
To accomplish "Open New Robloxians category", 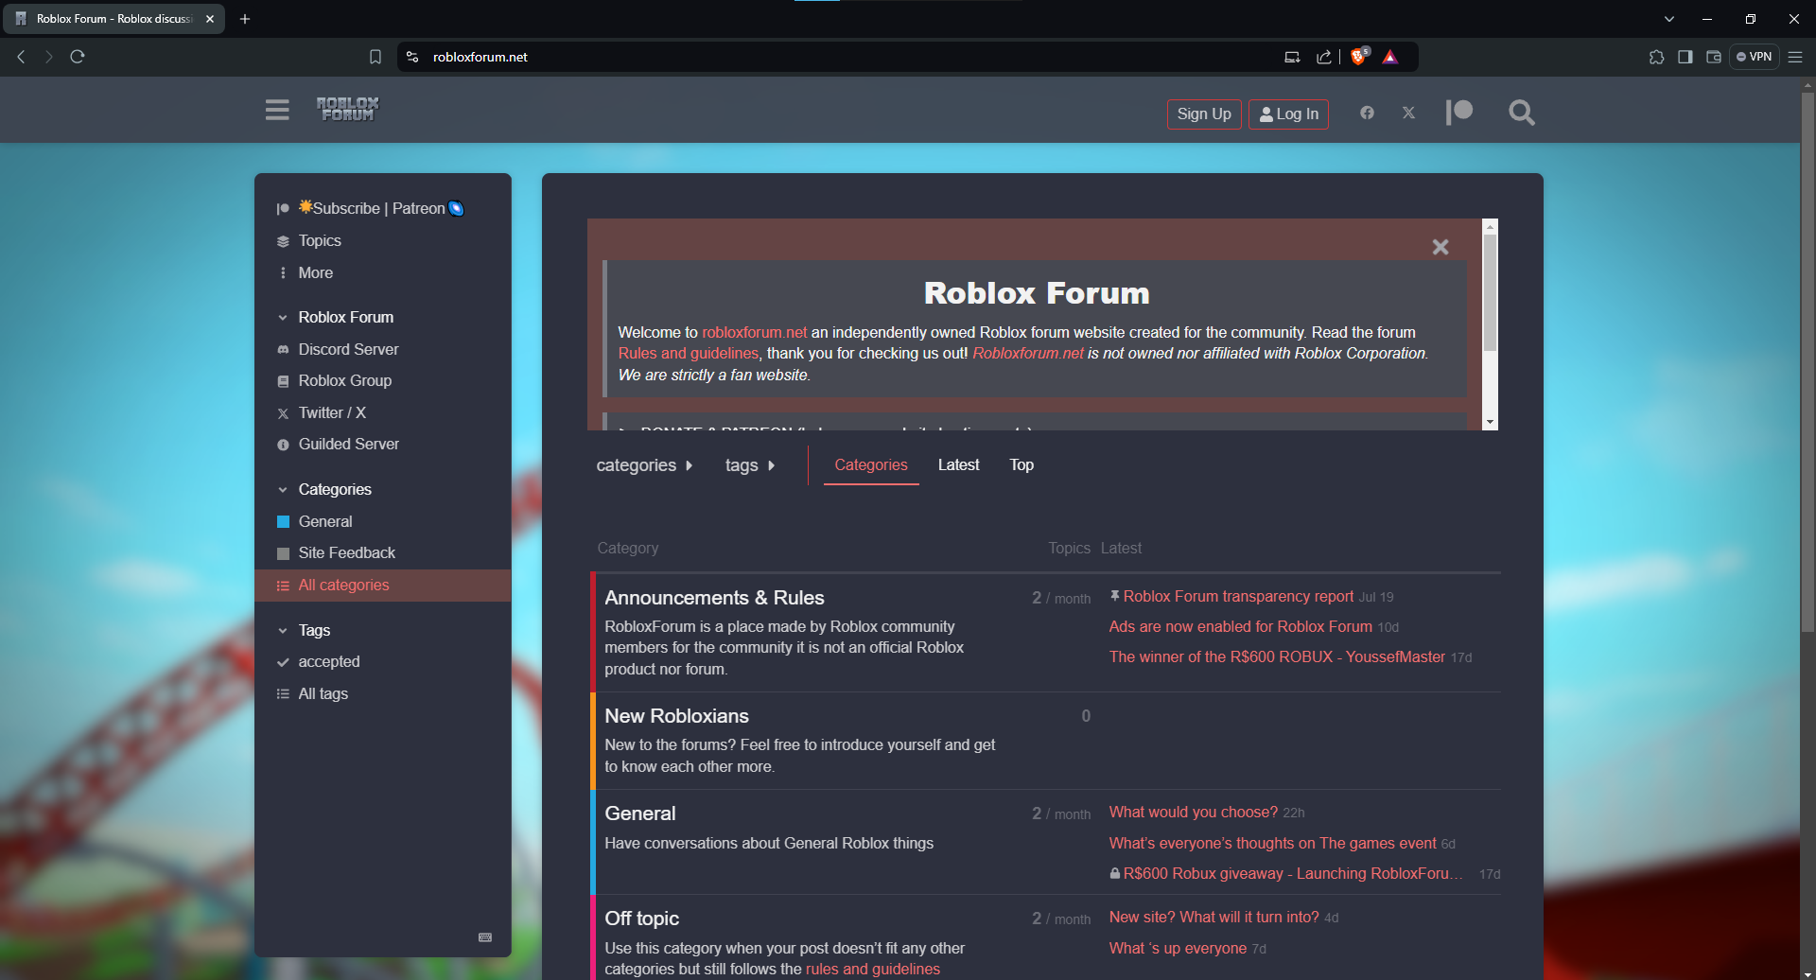I will (x=676, y=716).
